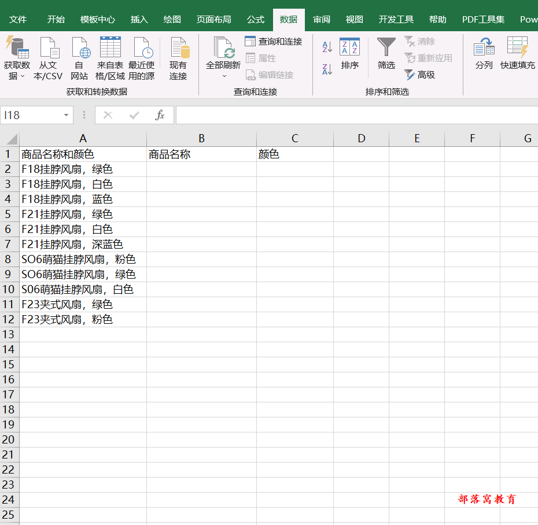This screenshot has height=525, width=538.
Task: Open Queries & Connections (查询和连接) pane
Action: click(274, 42)
